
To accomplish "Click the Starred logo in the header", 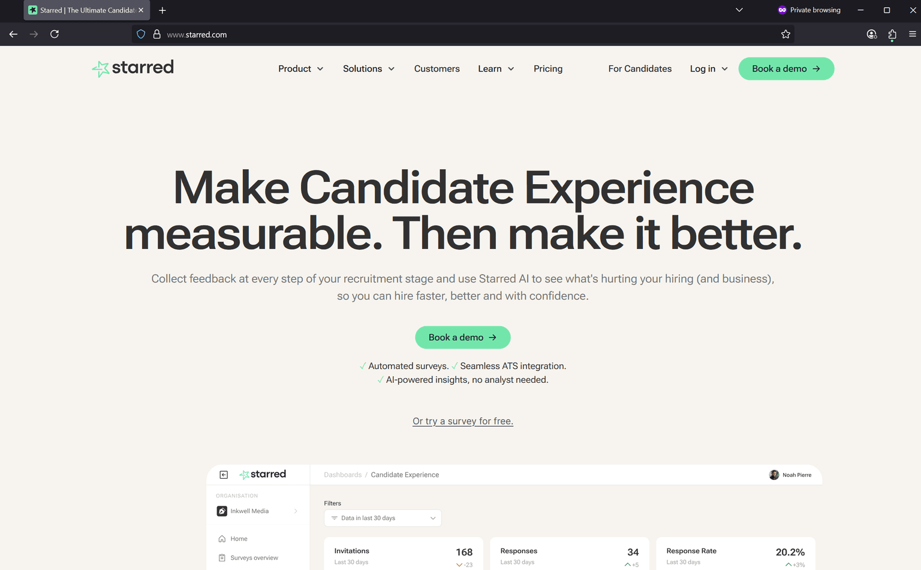I will coord(133,68).
